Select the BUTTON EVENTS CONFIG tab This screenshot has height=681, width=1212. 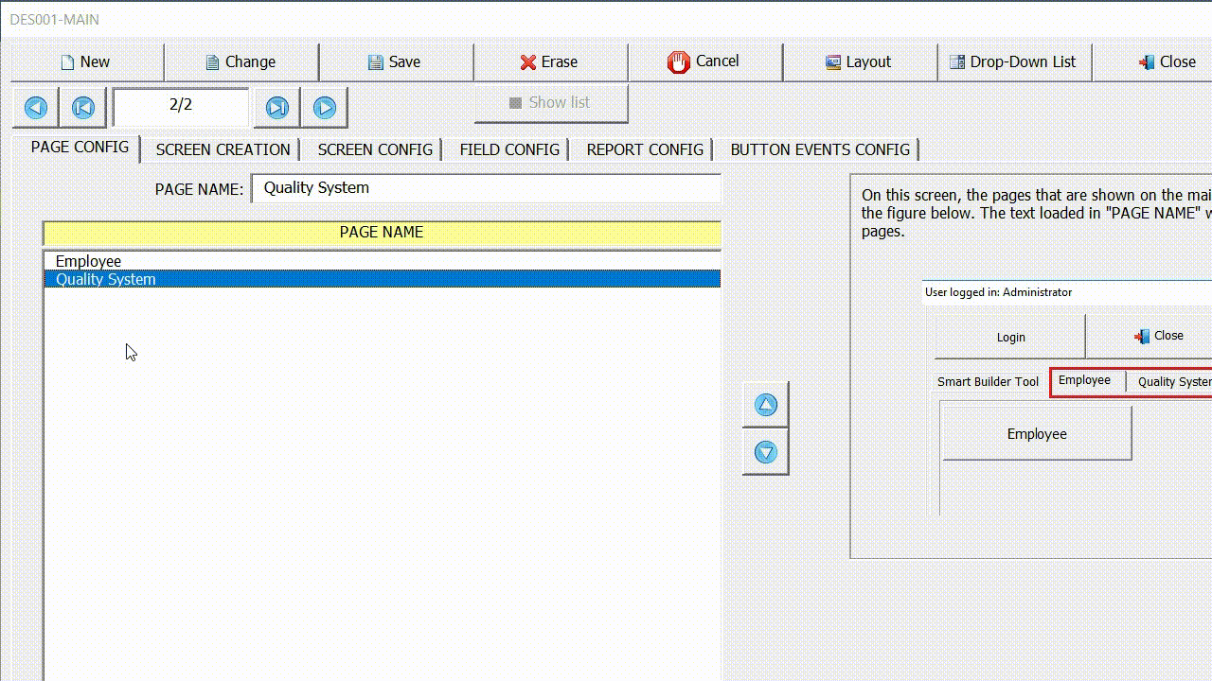pos(819,149)
